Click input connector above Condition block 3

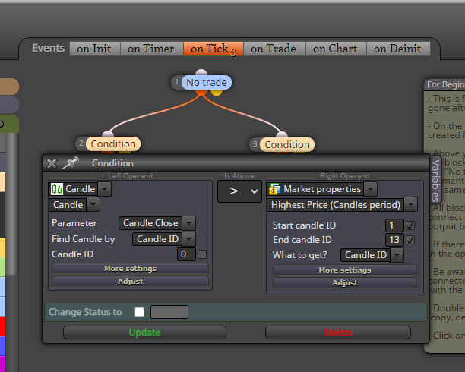coord(282,134)
